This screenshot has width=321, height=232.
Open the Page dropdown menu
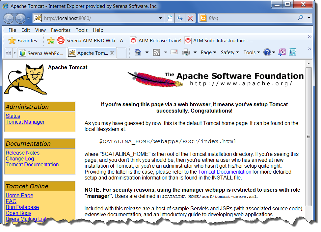(x=208, y=53)
